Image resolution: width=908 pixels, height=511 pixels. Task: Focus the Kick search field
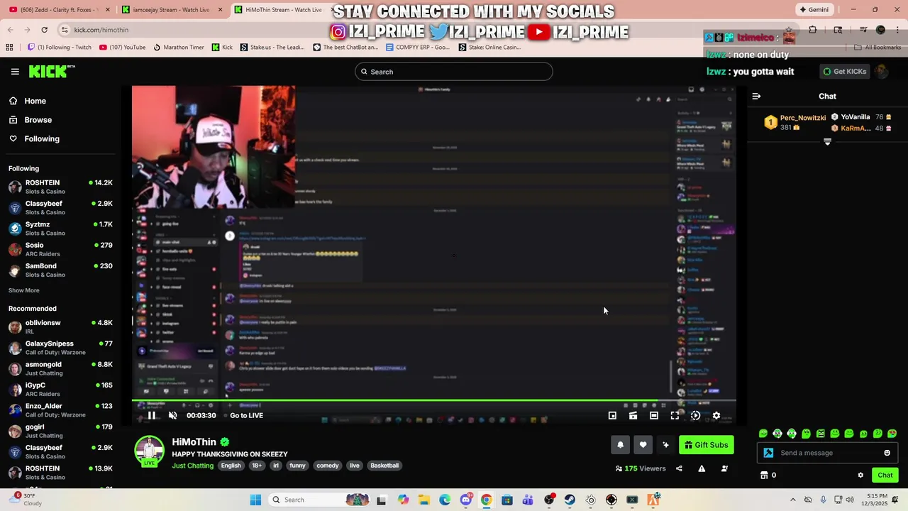point(454,72)
